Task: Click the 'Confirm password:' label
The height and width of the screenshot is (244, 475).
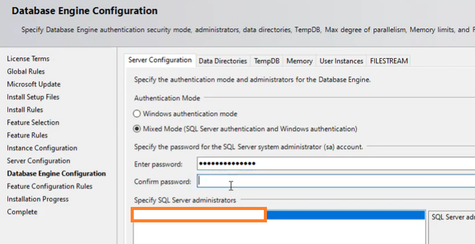Action: coord(162,182)
